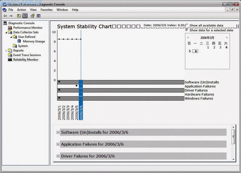The height and width of the screenshot is (173, 241).
Task: Toggle the Show/Hide Console Tree icon
Action: (25, 16)
